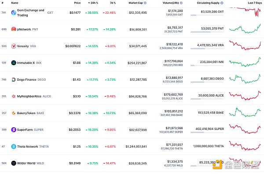The image size is (264, 174).
Task: Click the IMX circulating supply bar
Action: click(x=207, y=65)
